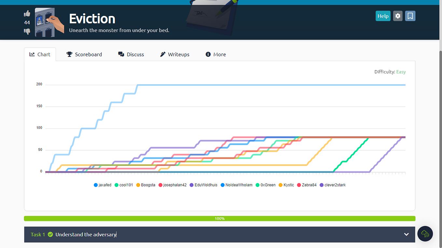Toggle 0xGreen's series in the legend
The image size is (442, 248).
(x=266, y=185)
